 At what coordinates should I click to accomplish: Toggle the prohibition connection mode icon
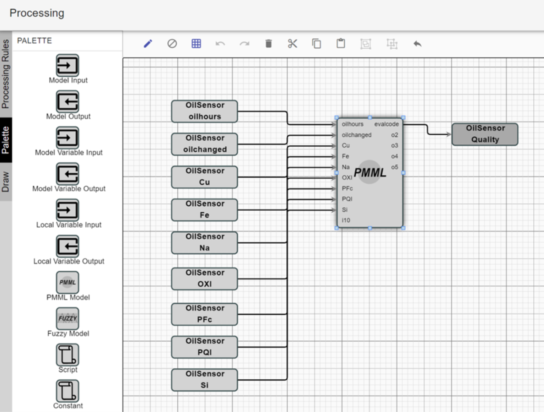tap(172, 43)
